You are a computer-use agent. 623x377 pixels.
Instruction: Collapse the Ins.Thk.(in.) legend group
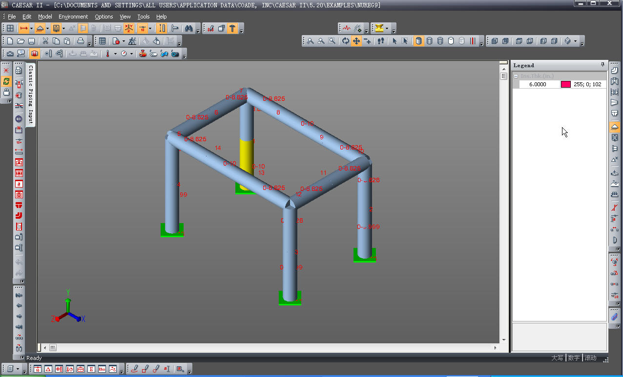[516, 76]
